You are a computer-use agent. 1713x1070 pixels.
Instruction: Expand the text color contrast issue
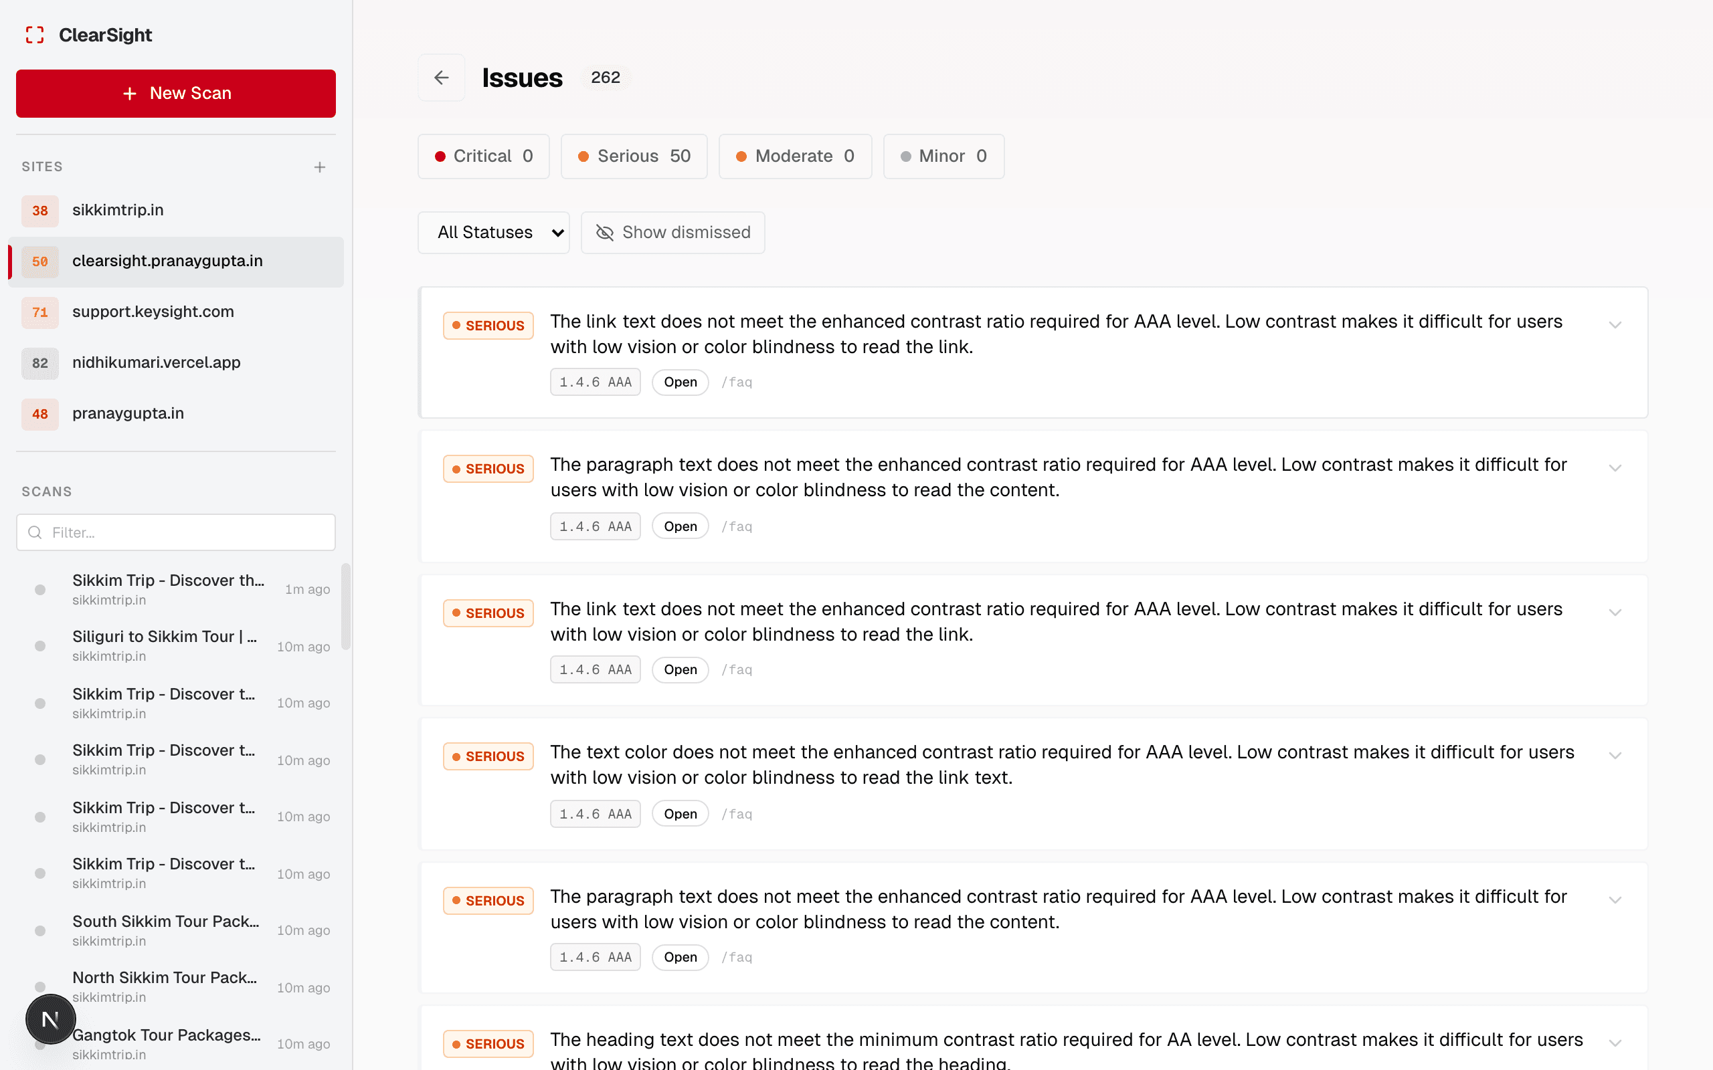[1615, 755]
